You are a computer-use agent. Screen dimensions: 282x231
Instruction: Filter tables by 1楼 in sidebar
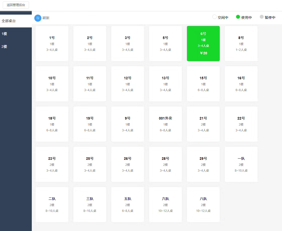(x=16, y=34)
